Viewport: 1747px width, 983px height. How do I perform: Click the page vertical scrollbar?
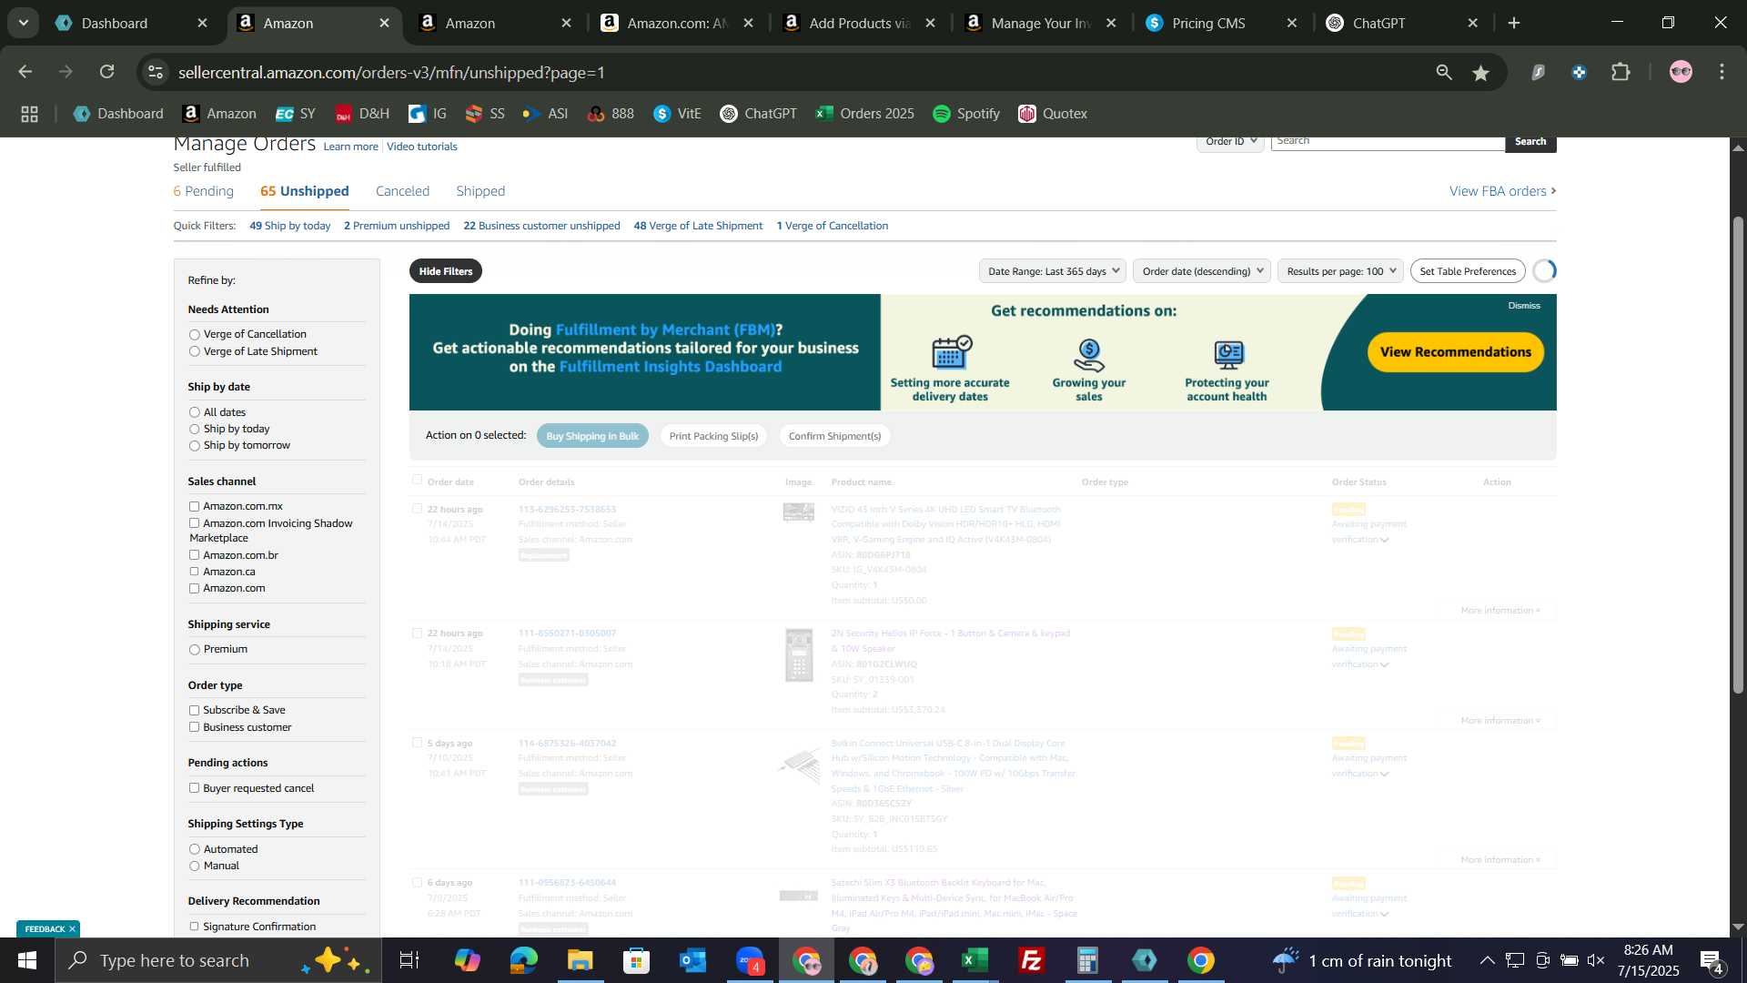pos(1738,455)
